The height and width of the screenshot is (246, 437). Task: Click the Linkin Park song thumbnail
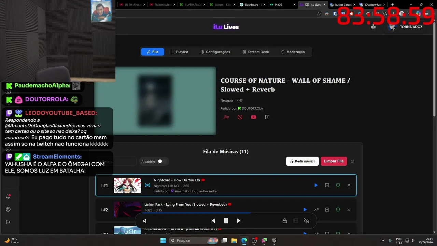coord(127,209)
